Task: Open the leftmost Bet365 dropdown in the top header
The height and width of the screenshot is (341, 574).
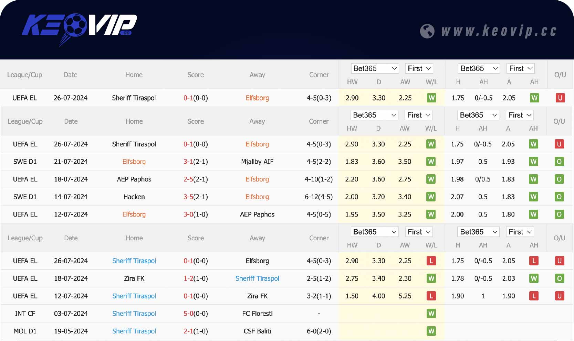Action: click(x=374, y=68)
